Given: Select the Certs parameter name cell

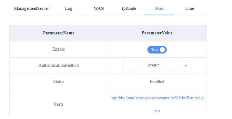Looking at the screenshot, I should pyautogui.click(x=59, y=104).
